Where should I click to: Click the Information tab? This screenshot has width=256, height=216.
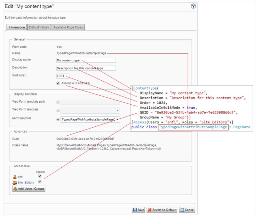click(17, 27)
